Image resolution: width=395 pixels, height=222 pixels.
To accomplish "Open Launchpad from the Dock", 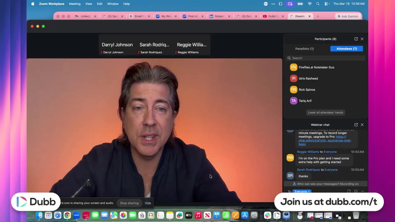I will tap(48, 215).
